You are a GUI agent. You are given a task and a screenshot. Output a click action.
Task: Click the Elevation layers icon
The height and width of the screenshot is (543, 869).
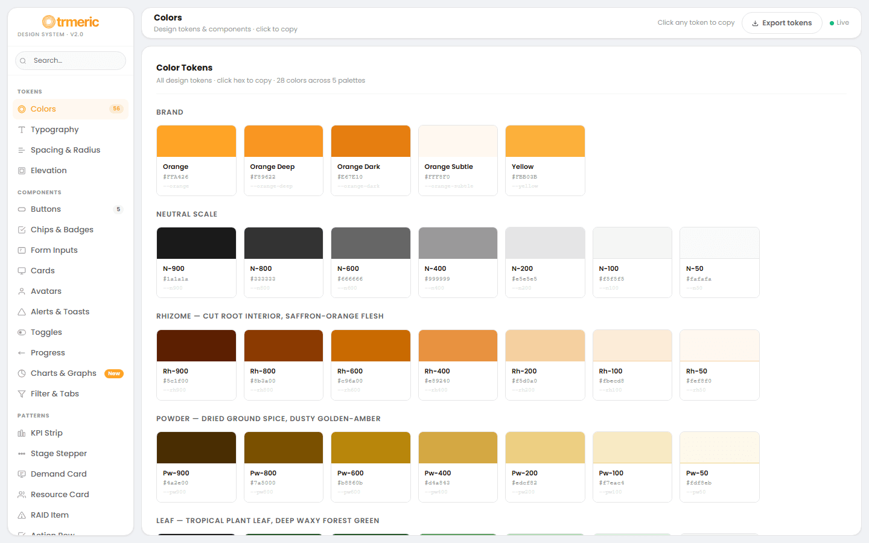pyautogui.click(x=22, y=171)
